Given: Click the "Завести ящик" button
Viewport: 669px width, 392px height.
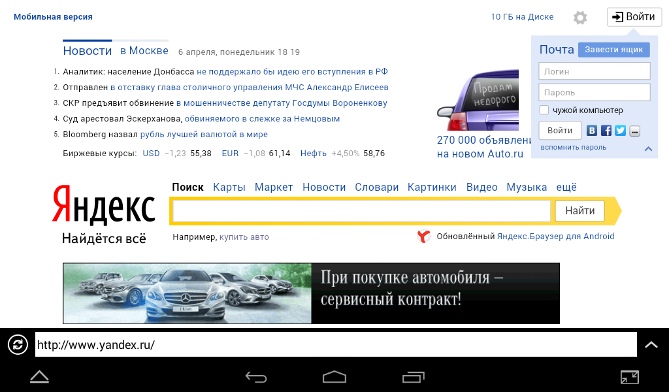Looking at the screenshot, I should pyautogui.click(x=614, y=50).
